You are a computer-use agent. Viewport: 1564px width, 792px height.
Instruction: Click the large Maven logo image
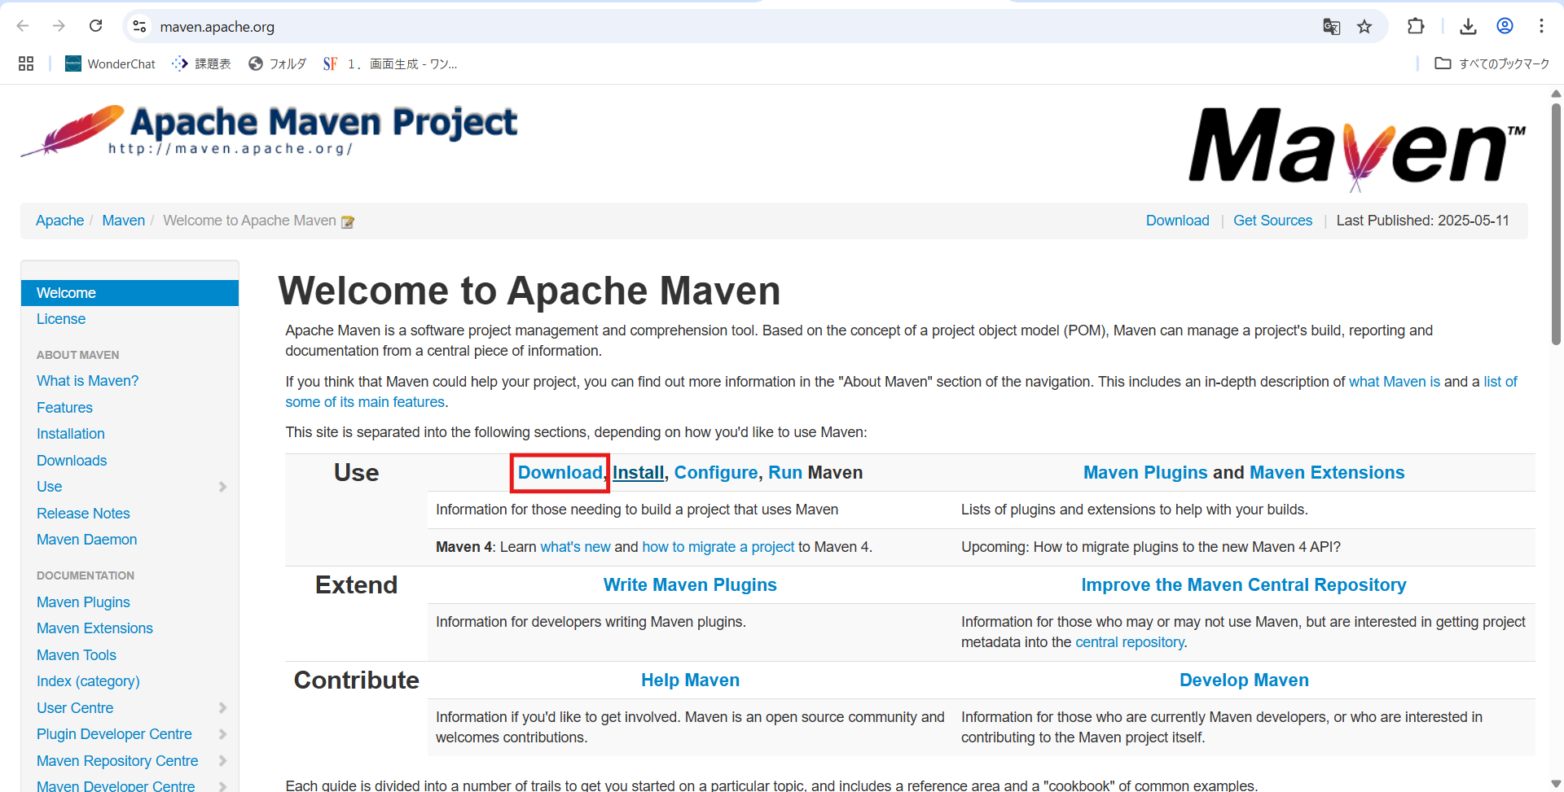[1356, 148]
